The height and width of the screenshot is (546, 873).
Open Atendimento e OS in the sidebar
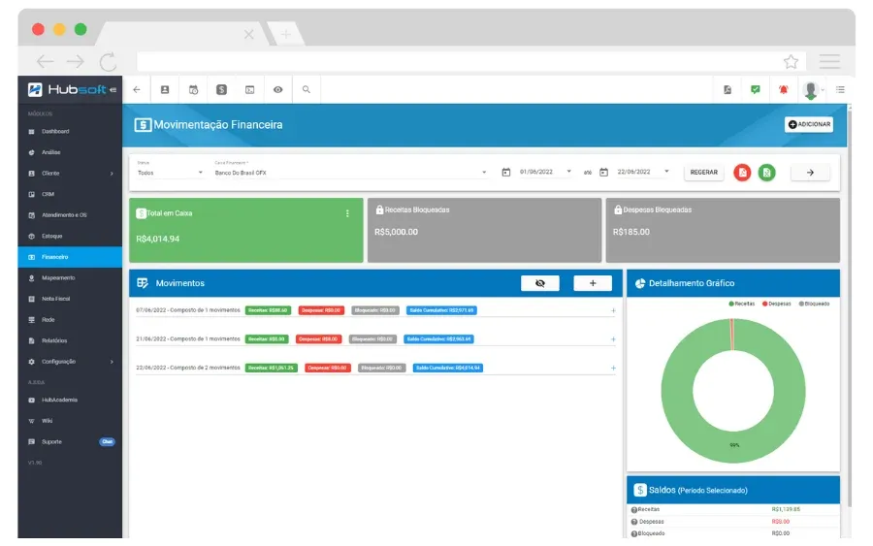pyautogui.click(x=70, y=215)
